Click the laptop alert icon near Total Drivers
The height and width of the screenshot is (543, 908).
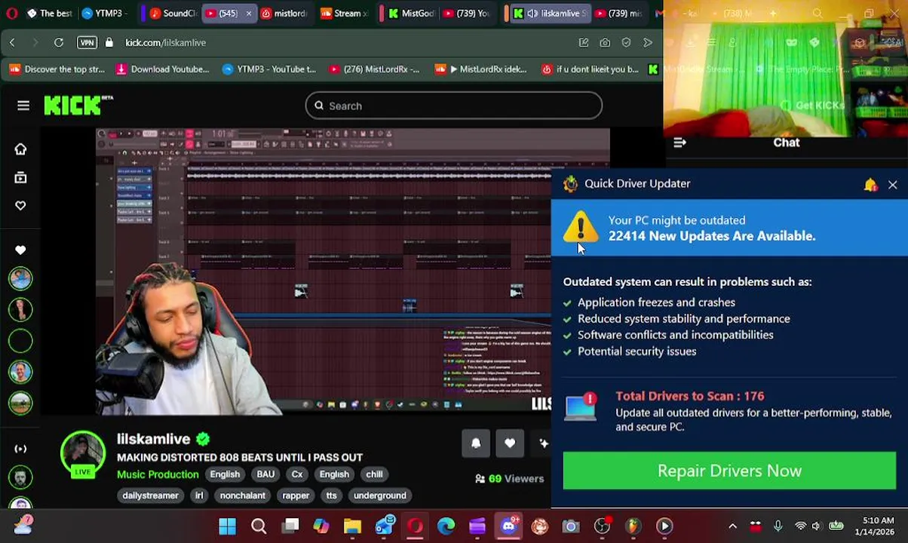click(581, 407)
